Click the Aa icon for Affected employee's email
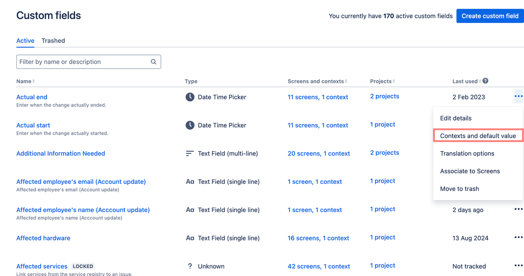Screen dimensions: 524x276 [x=190, y=182]
